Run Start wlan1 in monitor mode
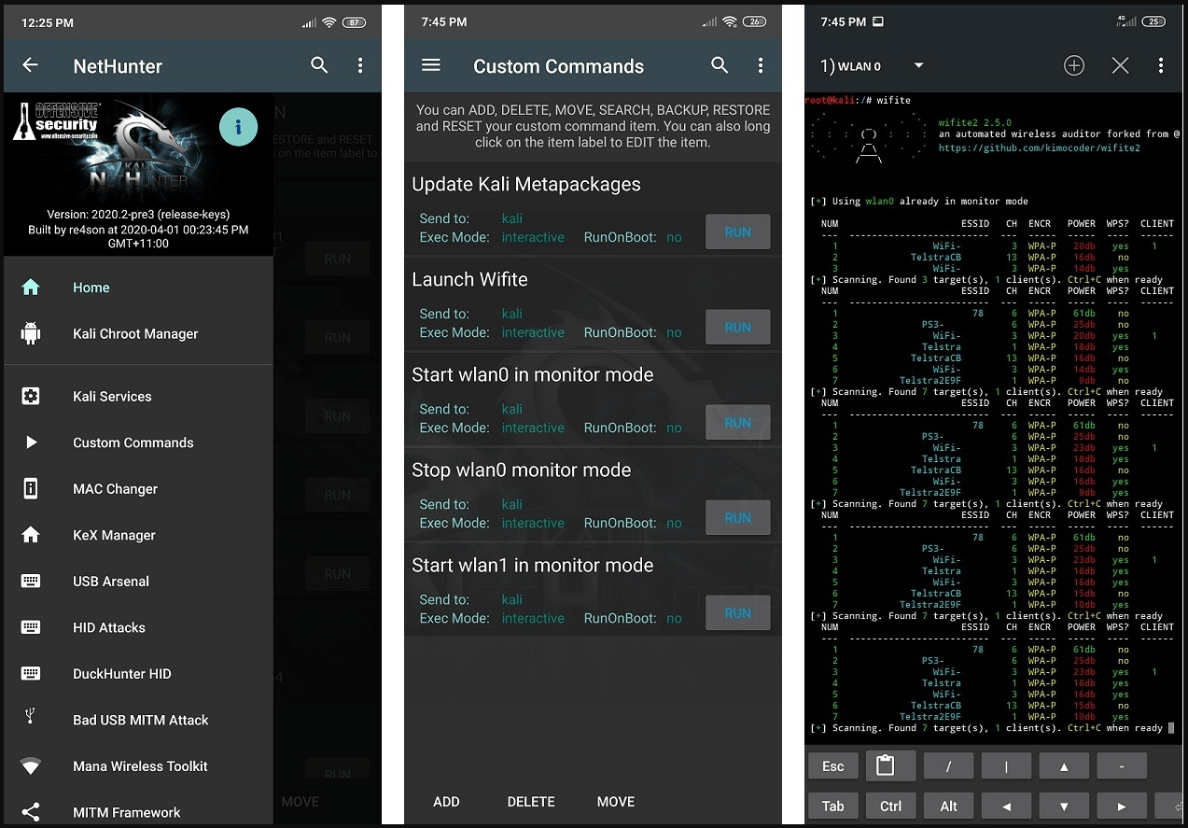1188x828 pixels. point(737,612)
